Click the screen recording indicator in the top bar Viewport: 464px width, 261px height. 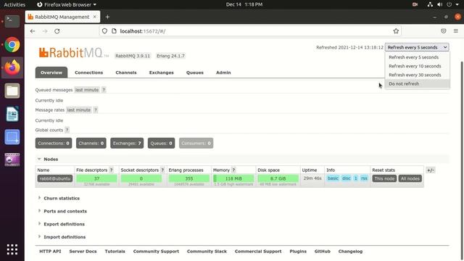(x=415, y=4)
